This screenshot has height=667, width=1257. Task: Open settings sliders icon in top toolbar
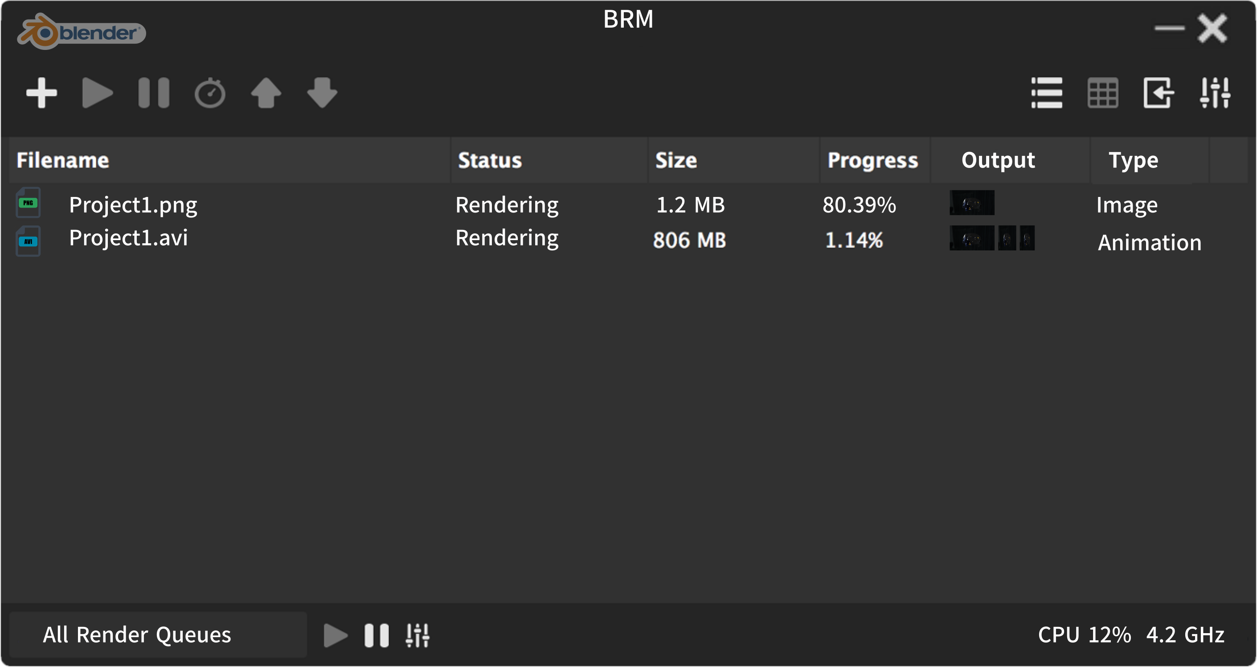coord(1215,93)
